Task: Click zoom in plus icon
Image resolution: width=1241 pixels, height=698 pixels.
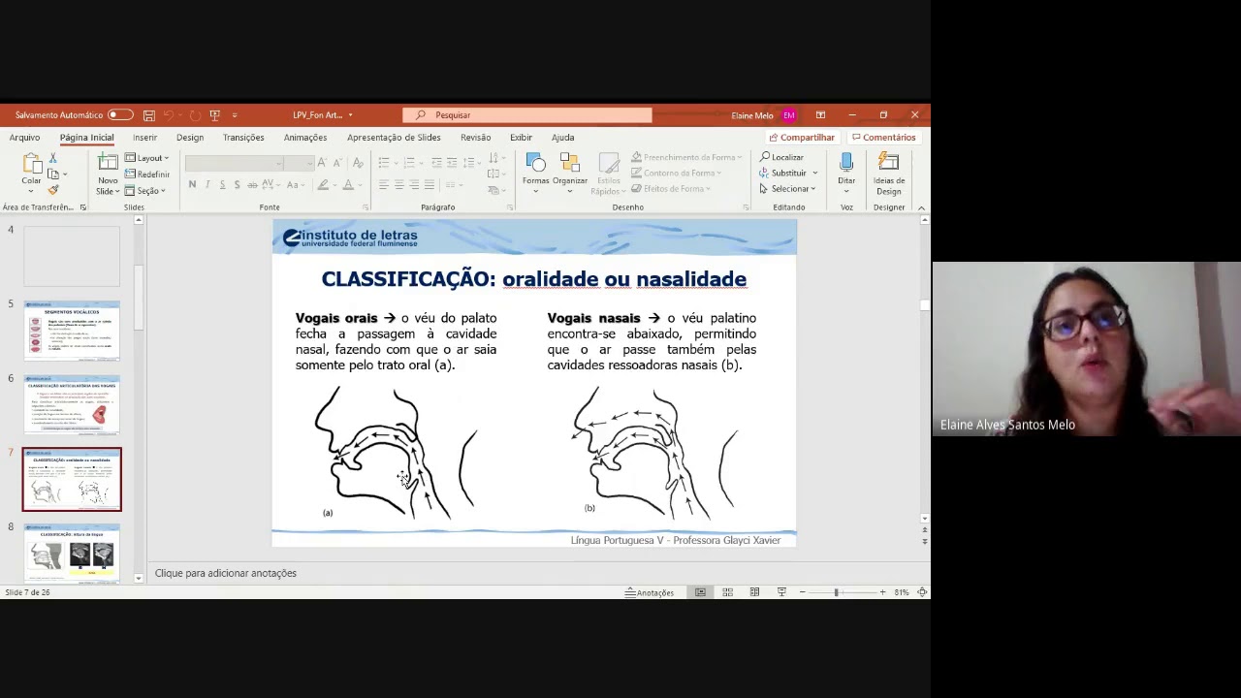Action: [882, 592]
